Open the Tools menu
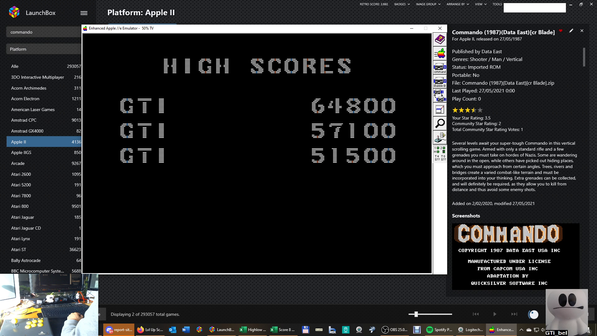The image size is (597, 336). (x=497, y=4)
